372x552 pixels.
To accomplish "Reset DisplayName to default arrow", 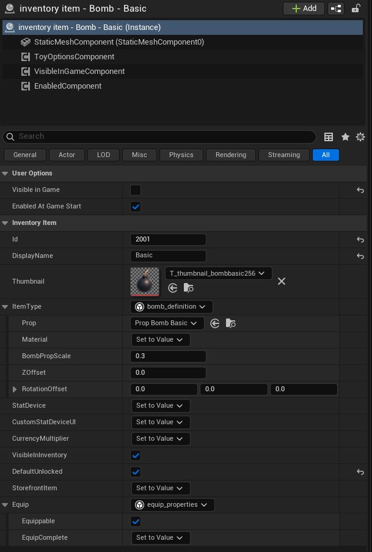I will pos(360,256).
